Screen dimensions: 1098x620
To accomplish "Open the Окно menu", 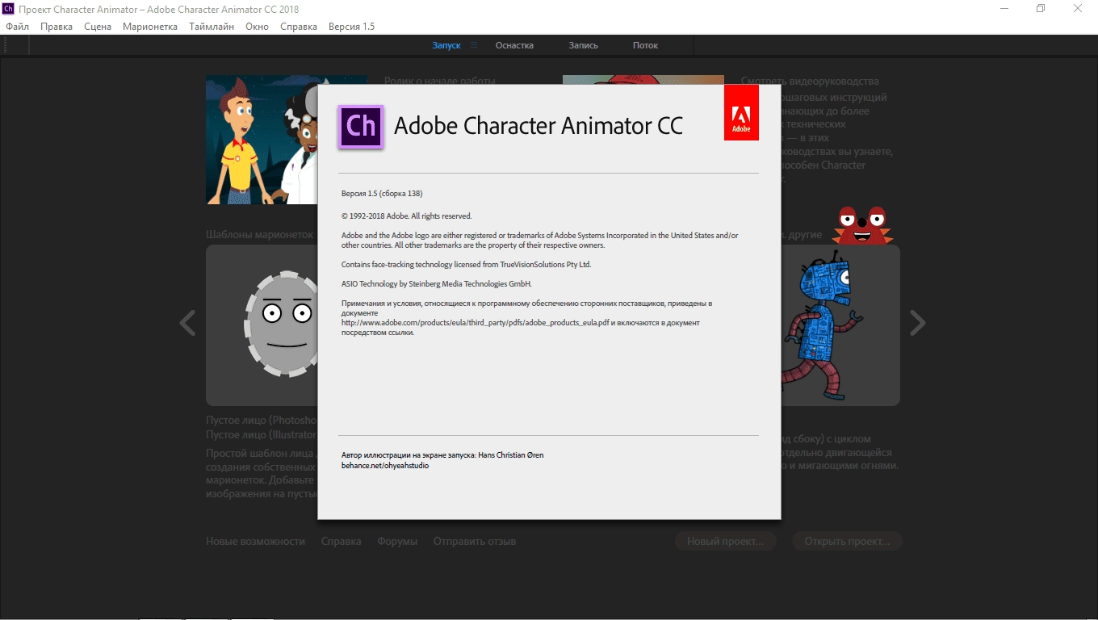I will tap(257, 27).
